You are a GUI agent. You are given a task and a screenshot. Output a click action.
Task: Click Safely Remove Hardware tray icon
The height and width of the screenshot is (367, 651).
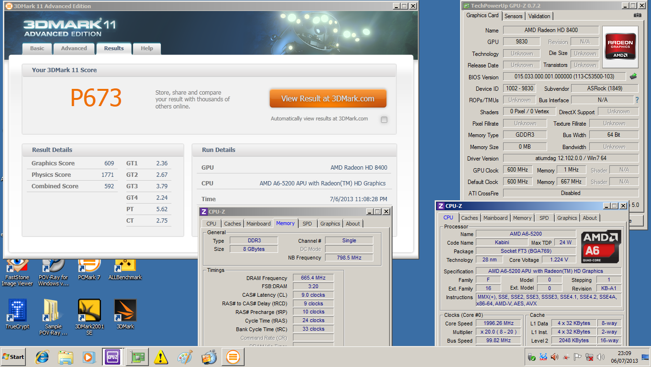click(531, 357)
